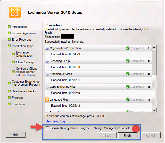Screen dimensions: 165x143
Task: Click the Client Settings step green marker
Action: 13,62
